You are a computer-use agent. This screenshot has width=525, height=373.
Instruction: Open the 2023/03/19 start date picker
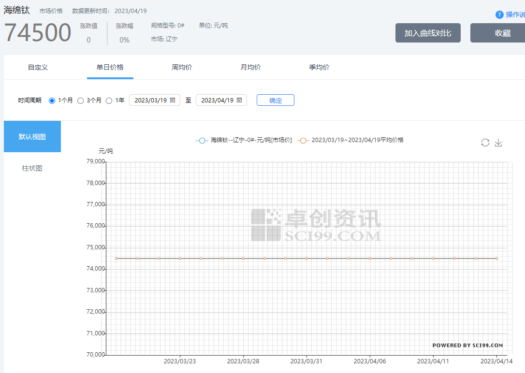[x=150, y=100]
